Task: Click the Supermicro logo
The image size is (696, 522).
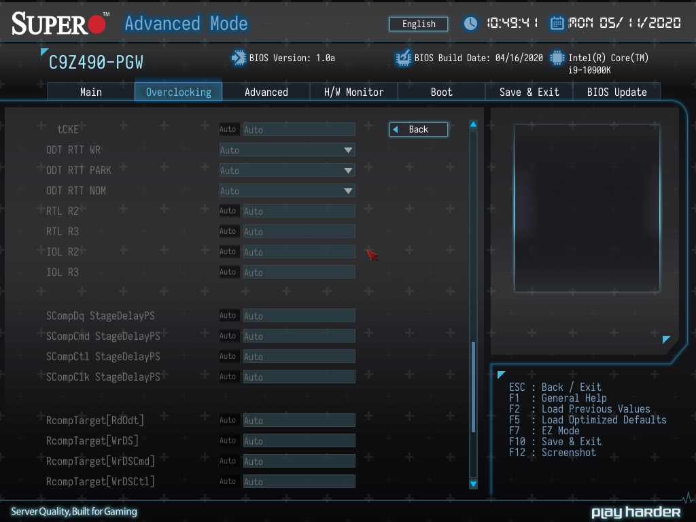Action: pos(60,23)
